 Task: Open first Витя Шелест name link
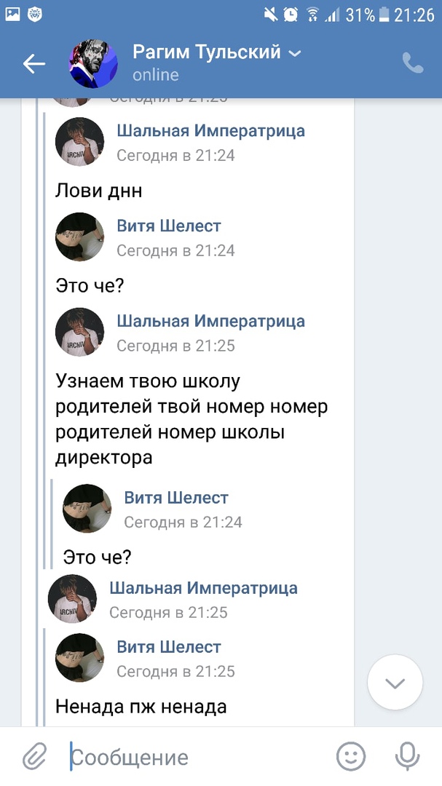[169, 226]
